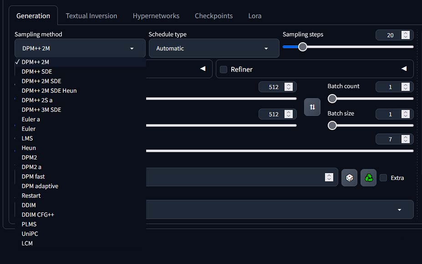422x264 pixels.
Task: Switch to the Checkpoints tab
Action: [x=214, y=16]
